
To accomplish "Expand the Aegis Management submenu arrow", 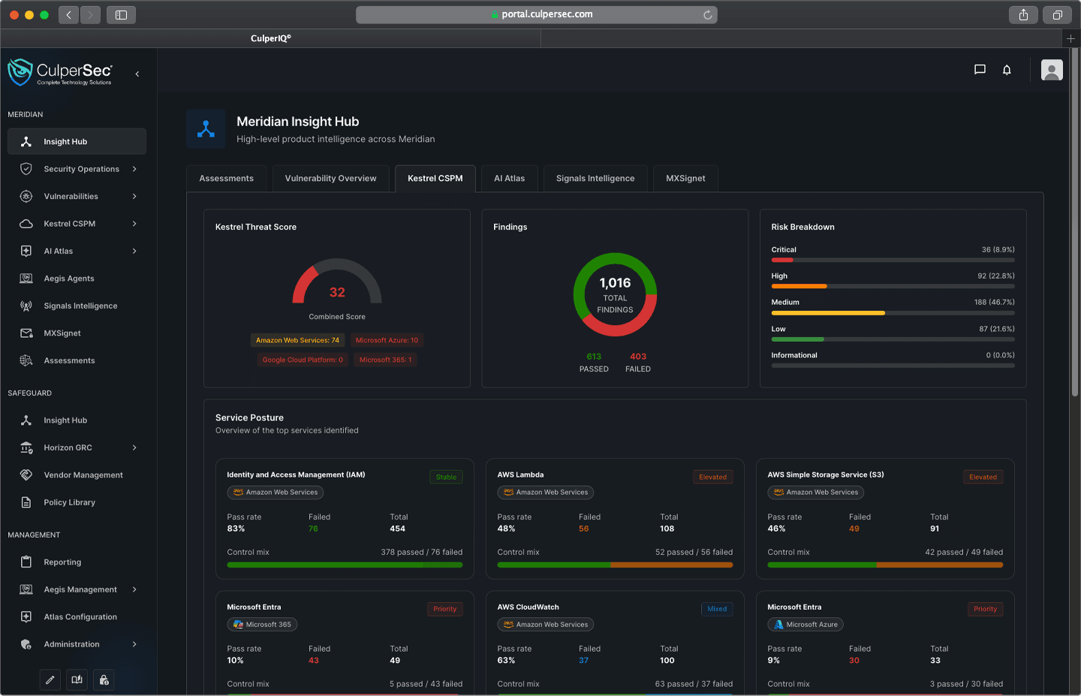I will tap(134, 589).
